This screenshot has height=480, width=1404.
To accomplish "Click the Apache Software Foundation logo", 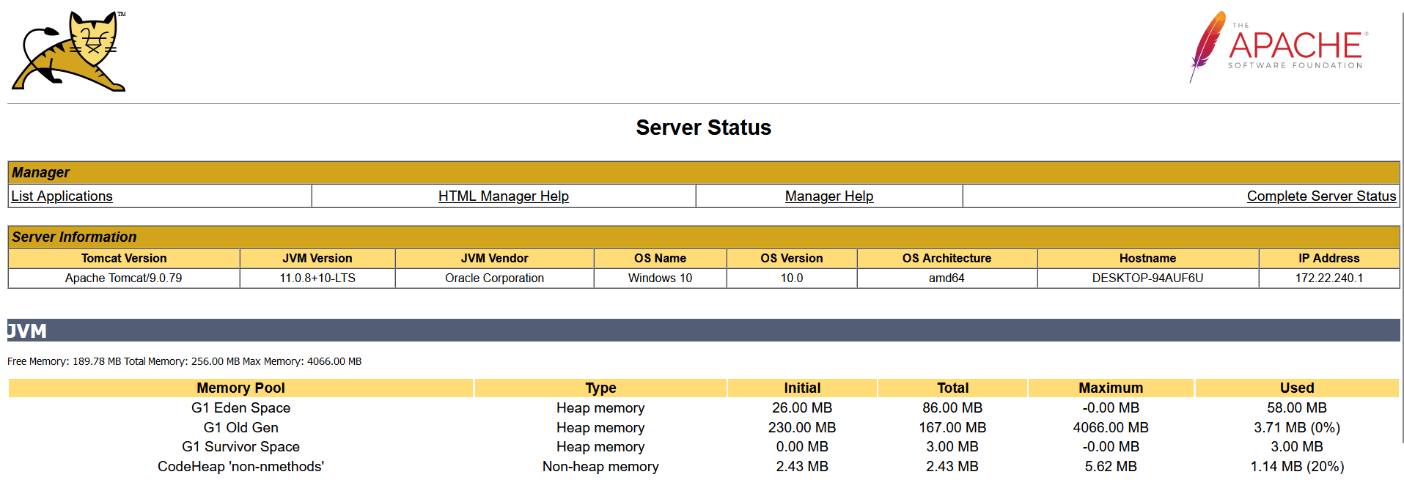I will click(1279, 47).
